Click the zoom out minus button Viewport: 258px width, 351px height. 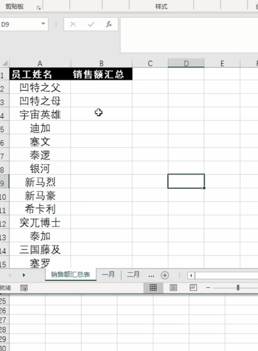click(x=208, y=288)
